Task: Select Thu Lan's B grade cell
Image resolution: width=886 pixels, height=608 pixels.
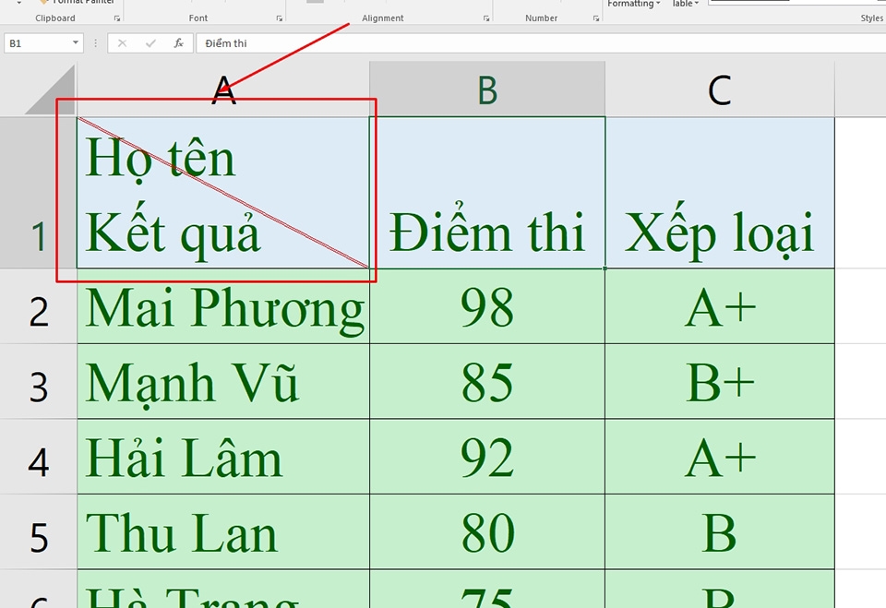Action: point(719,531)
